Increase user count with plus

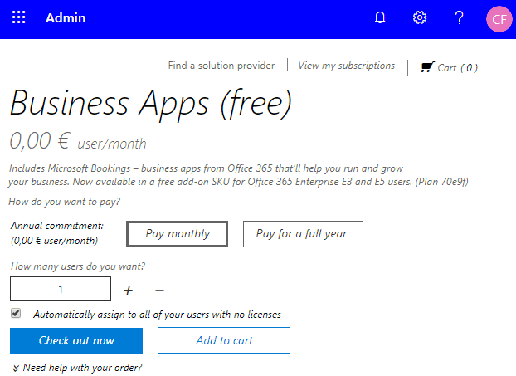(x=128, y=290)
